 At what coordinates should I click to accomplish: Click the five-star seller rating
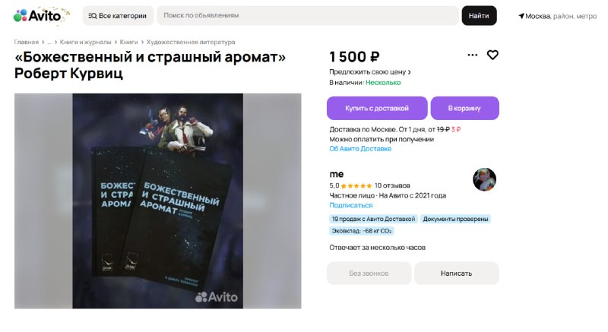tap(356, 186)
